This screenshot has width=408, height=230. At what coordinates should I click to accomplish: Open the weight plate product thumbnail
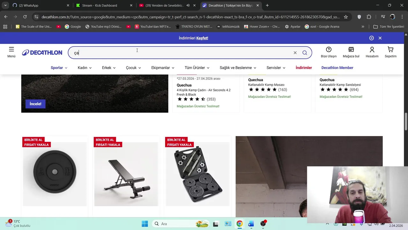coord(55,174)
